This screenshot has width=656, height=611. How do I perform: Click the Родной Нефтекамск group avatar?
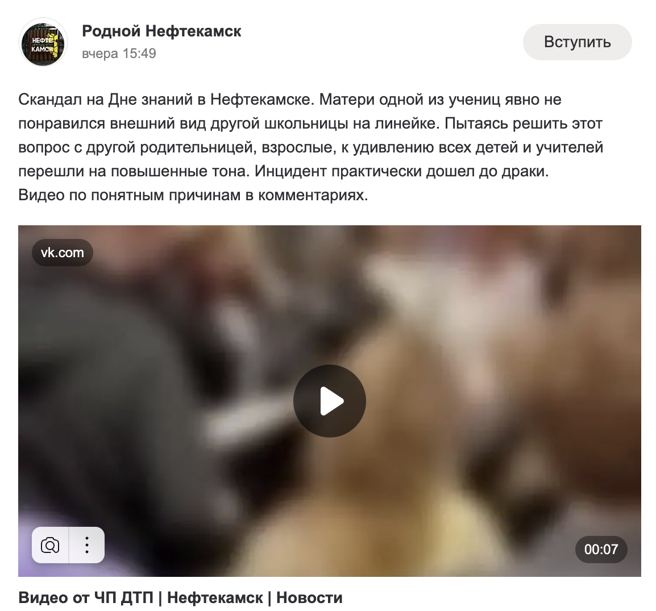tap(43, 42)
